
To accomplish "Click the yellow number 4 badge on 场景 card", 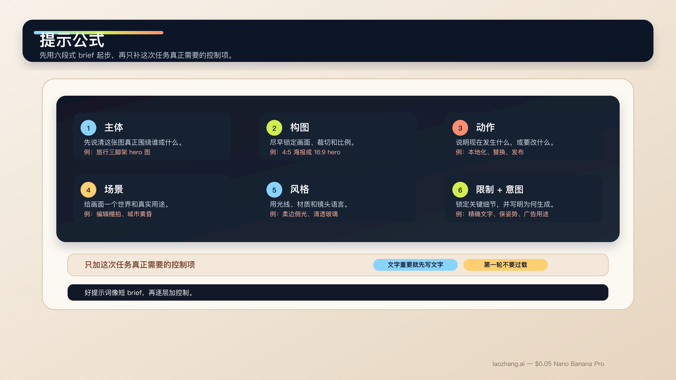I will pyautogui.click(x=88, y=190).
